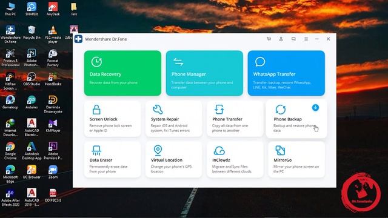Open the Phone Manager card
Viewport: 388px width, 218px height.
(204, 73)
